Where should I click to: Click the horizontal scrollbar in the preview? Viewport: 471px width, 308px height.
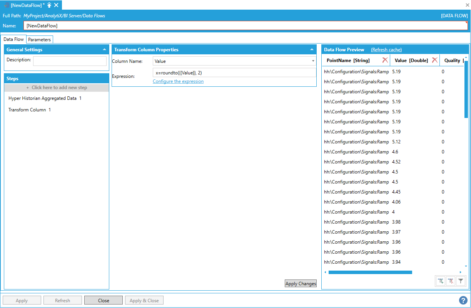click(x=370, y=272)
